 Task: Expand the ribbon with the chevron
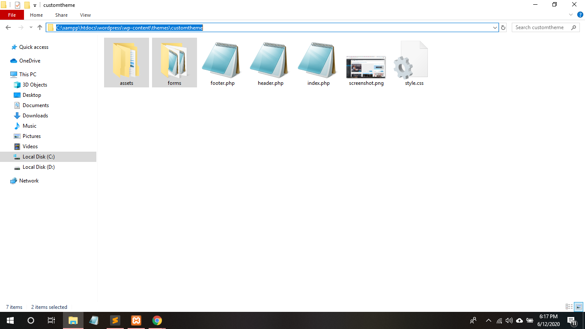tap(571, 15)
